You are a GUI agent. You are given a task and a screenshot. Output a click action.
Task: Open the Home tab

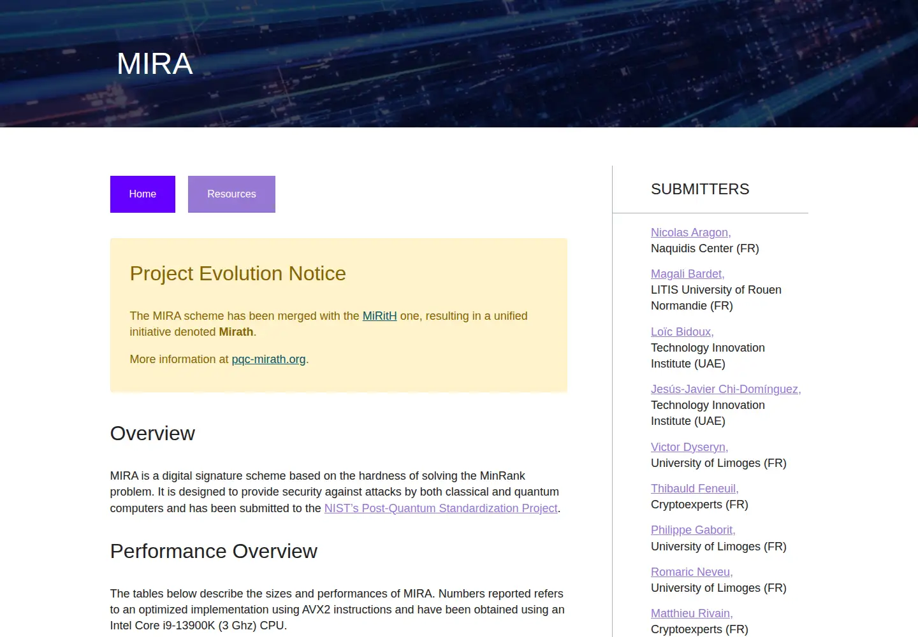click(142, 194)
